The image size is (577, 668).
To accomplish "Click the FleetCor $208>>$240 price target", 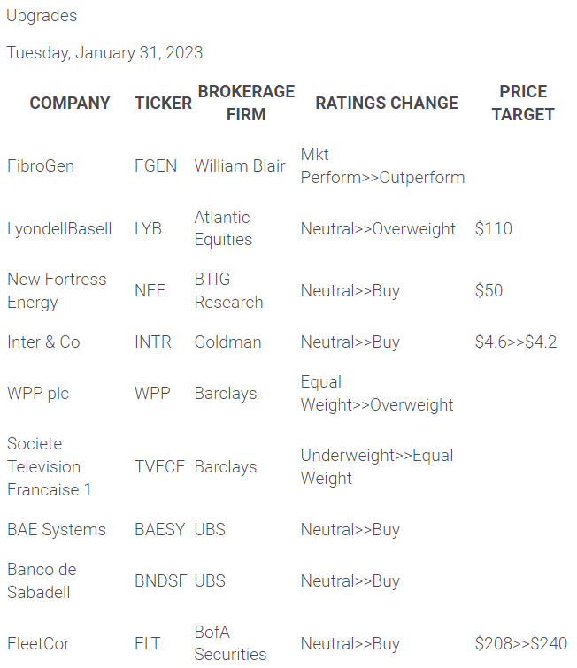I will pos(521,643).
